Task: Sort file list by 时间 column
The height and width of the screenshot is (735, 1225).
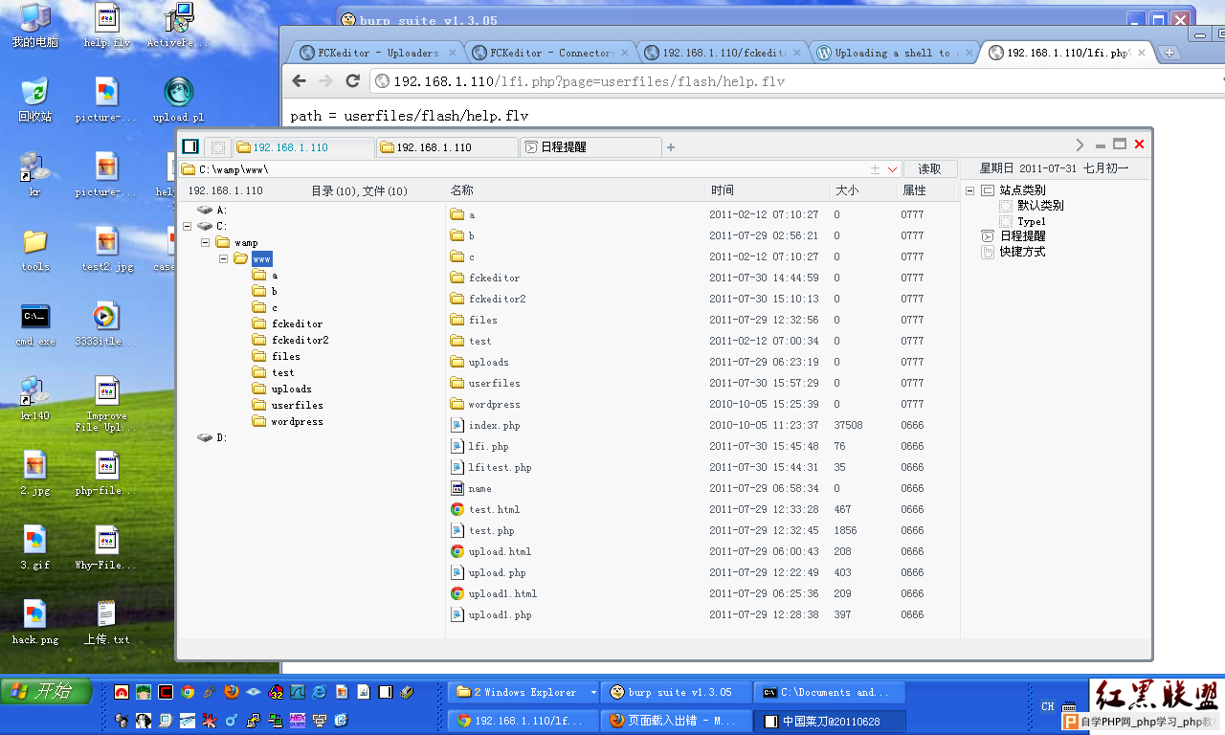Action: 723,190
